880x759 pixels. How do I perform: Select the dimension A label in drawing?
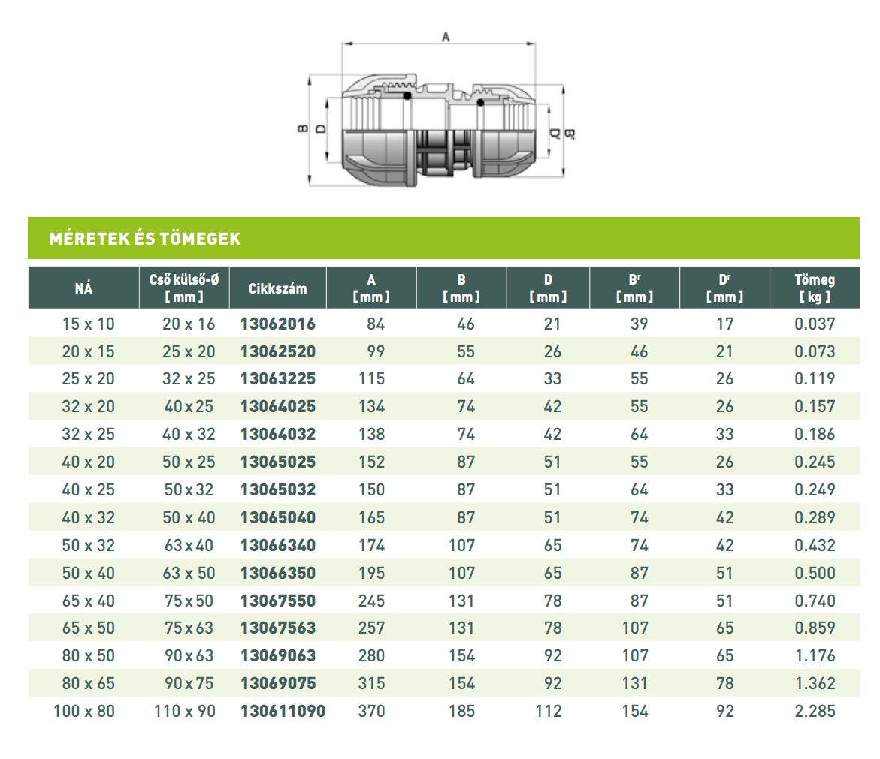pos(446,37)
